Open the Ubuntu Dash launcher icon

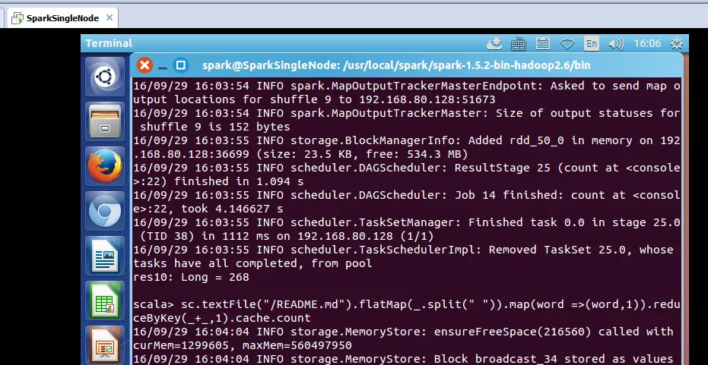tap(105, 77)
